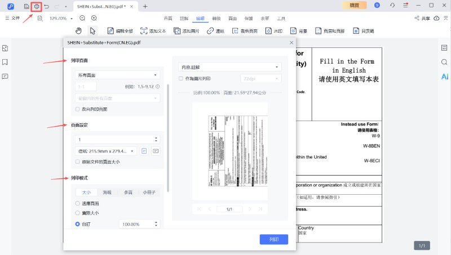Click the print icon in title bar
451x255 pixels.
coord(37,6)
